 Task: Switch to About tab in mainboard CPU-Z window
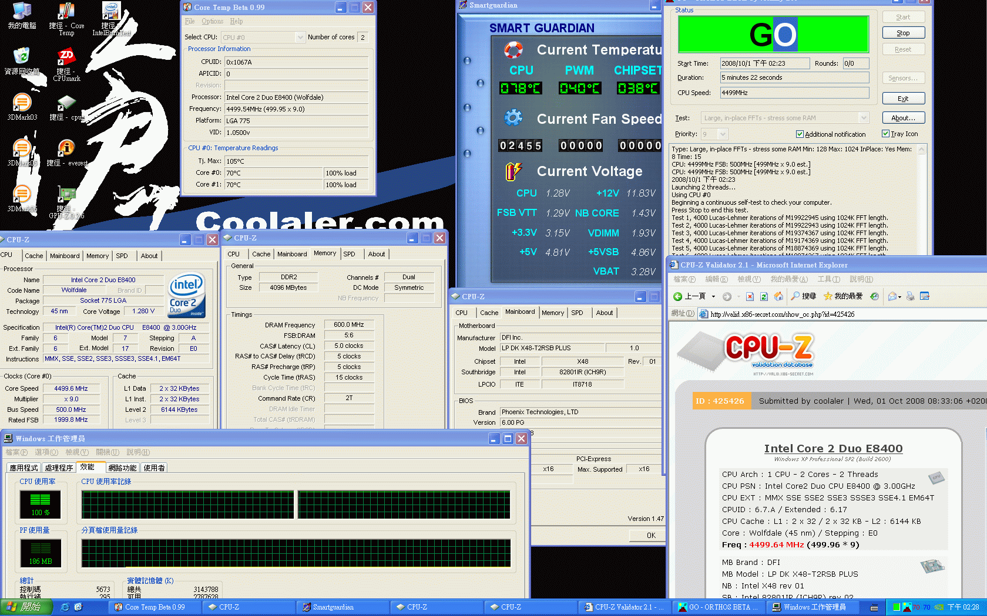pyautogui.click(x=605, y=313)
